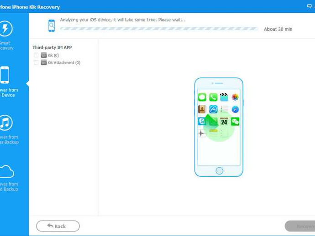Click the 'Recover from iCloud Backup' sidebar label

(x=9, y=187)
